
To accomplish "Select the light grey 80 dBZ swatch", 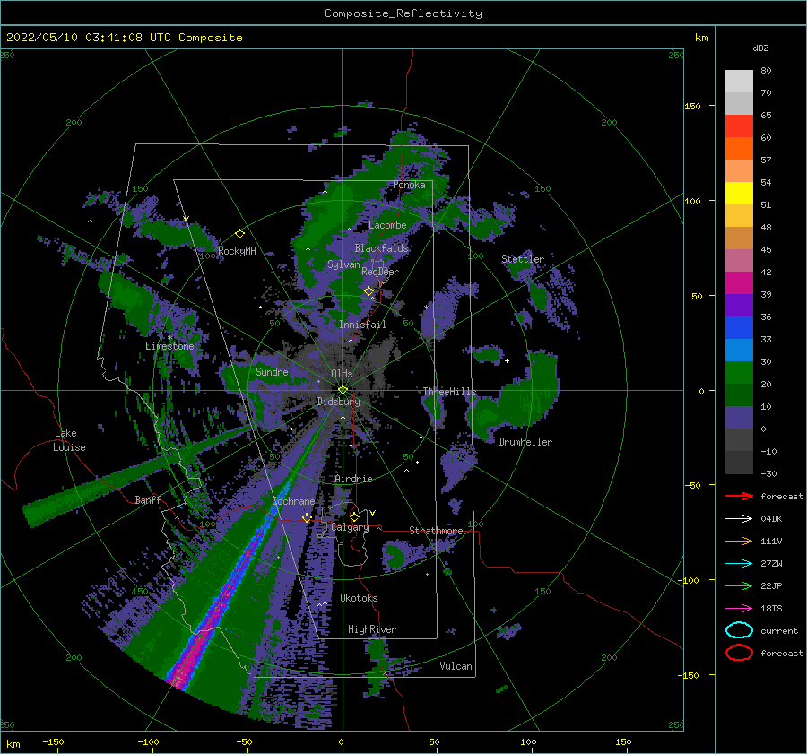I will click(x=739, y=82).
